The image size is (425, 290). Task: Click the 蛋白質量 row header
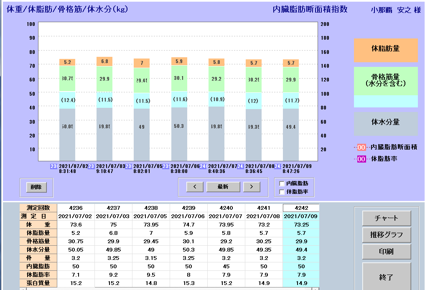38,283
